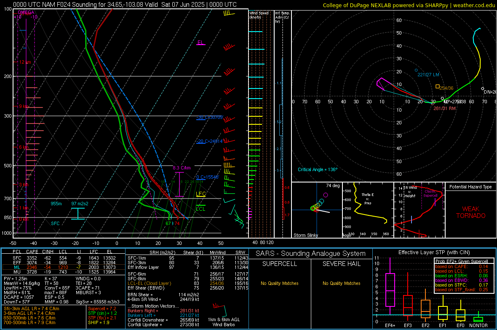Screen dimensions: 497x330
Task: Click the Potential Hazard Type header
Action: tap(470, 187)
